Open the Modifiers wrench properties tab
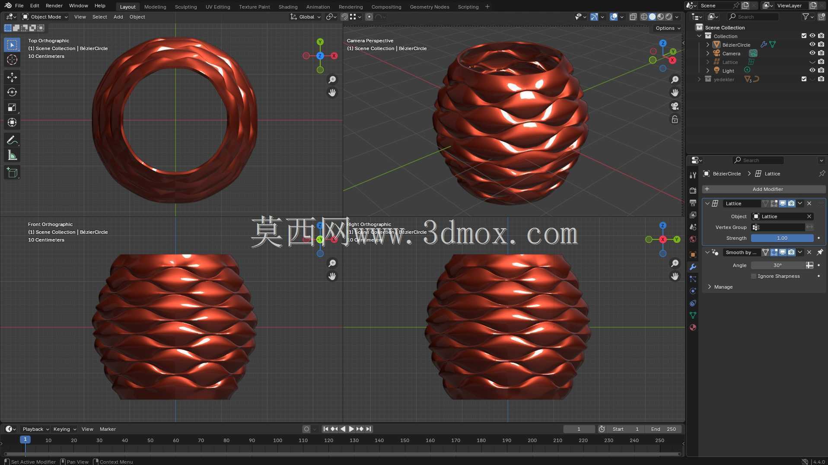 click(x=693, y=267)
